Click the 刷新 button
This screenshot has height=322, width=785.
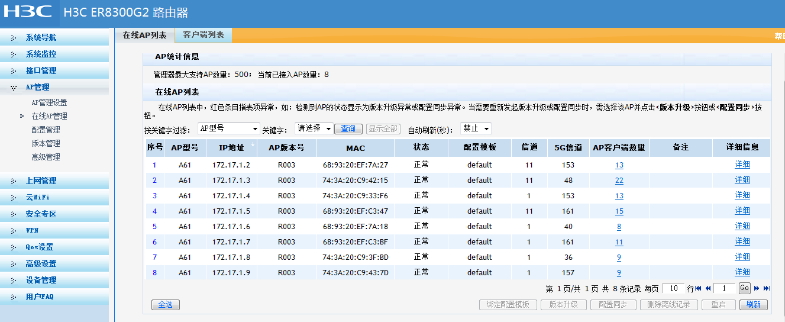(x=753, y=305)
